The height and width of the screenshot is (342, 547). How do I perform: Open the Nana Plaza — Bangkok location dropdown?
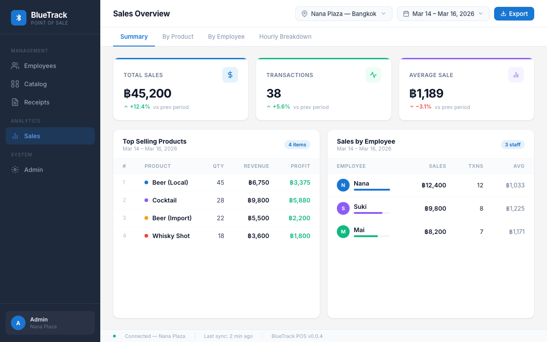click(344, 14)
